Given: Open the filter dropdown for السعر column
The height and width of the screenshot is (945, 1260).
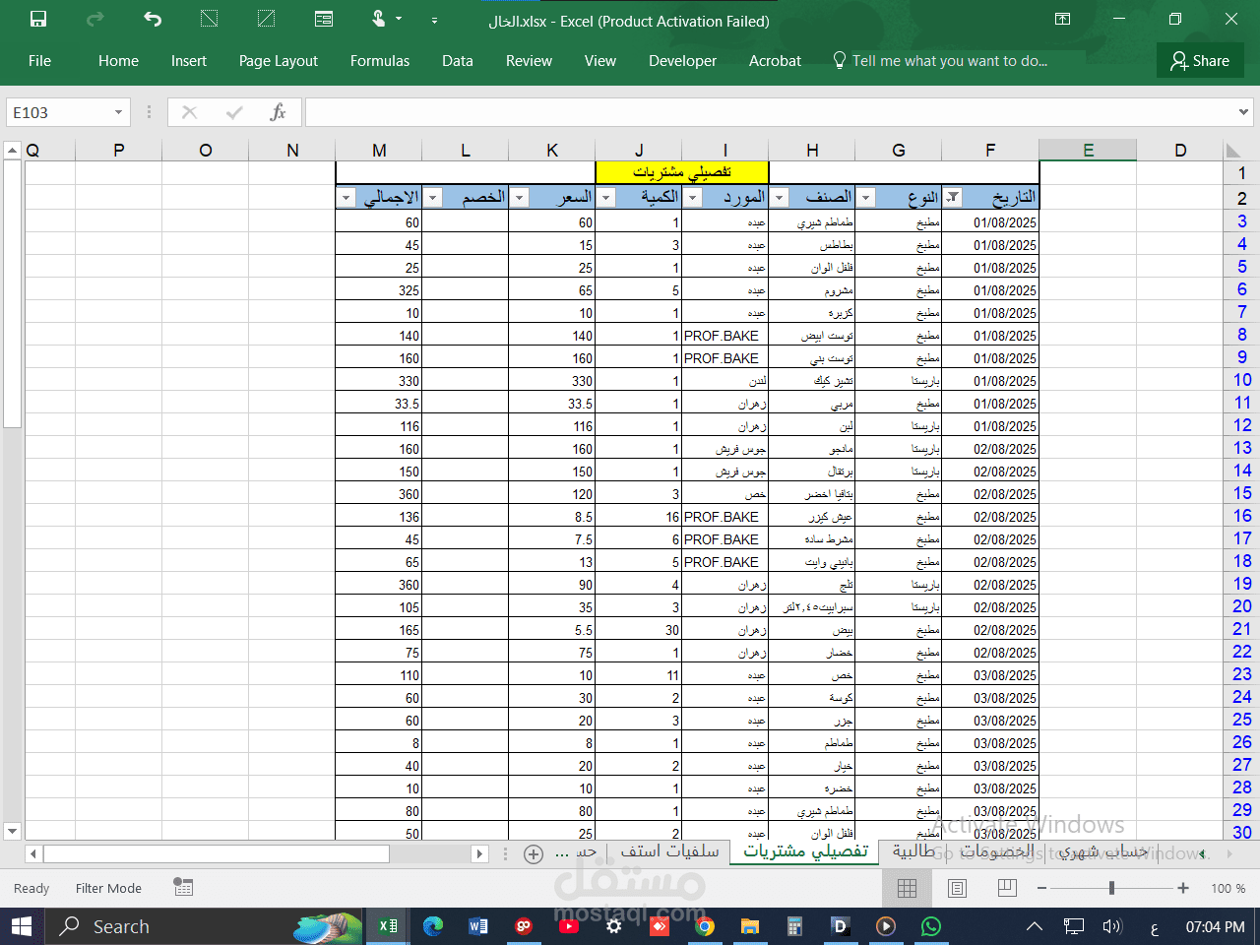Looking at the screenshot, I should pos(520,197).
